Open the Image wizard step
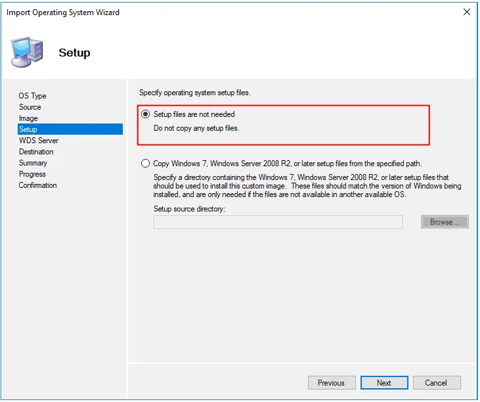 (x=28, y=118)
